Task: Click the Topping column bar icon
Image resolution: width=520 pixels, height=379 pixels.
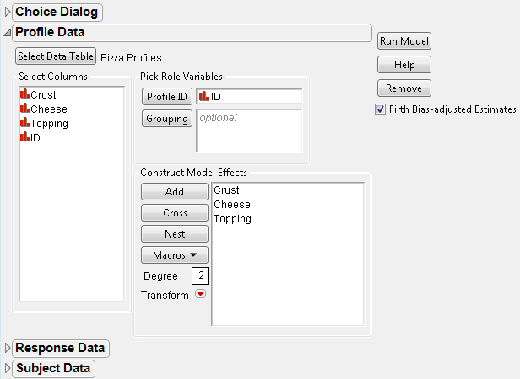Action: (24, 124)
